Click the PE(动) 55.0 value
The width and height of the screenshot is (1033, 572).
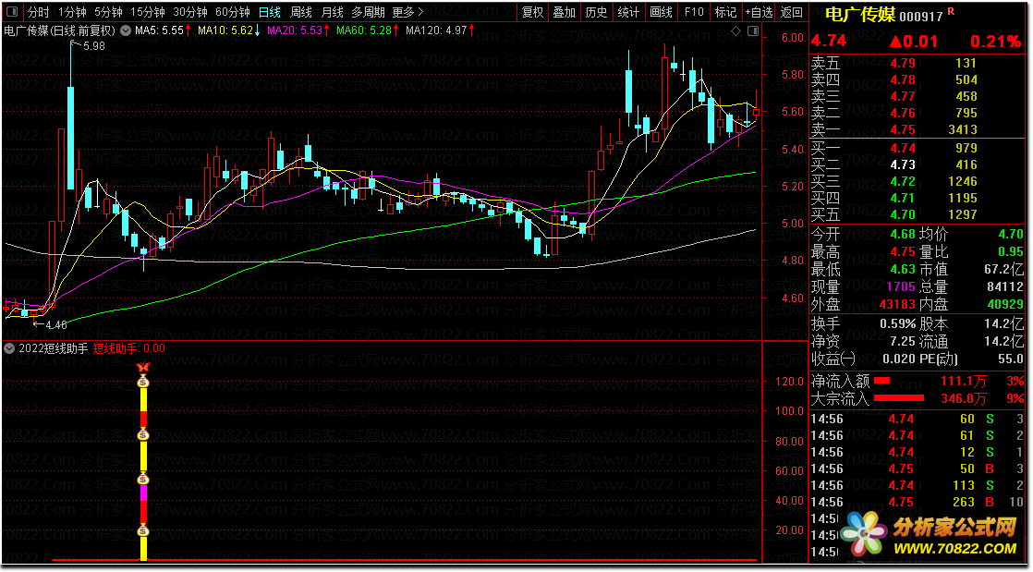(1010, 359)
